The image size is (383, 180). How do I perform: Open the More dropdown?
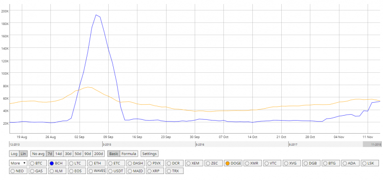click(18, 163)
